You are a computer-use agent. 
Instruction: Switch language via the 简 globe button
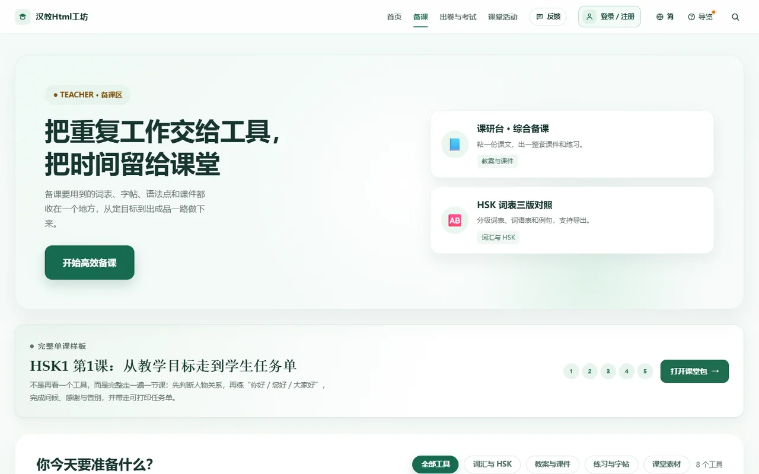[665, 17]
